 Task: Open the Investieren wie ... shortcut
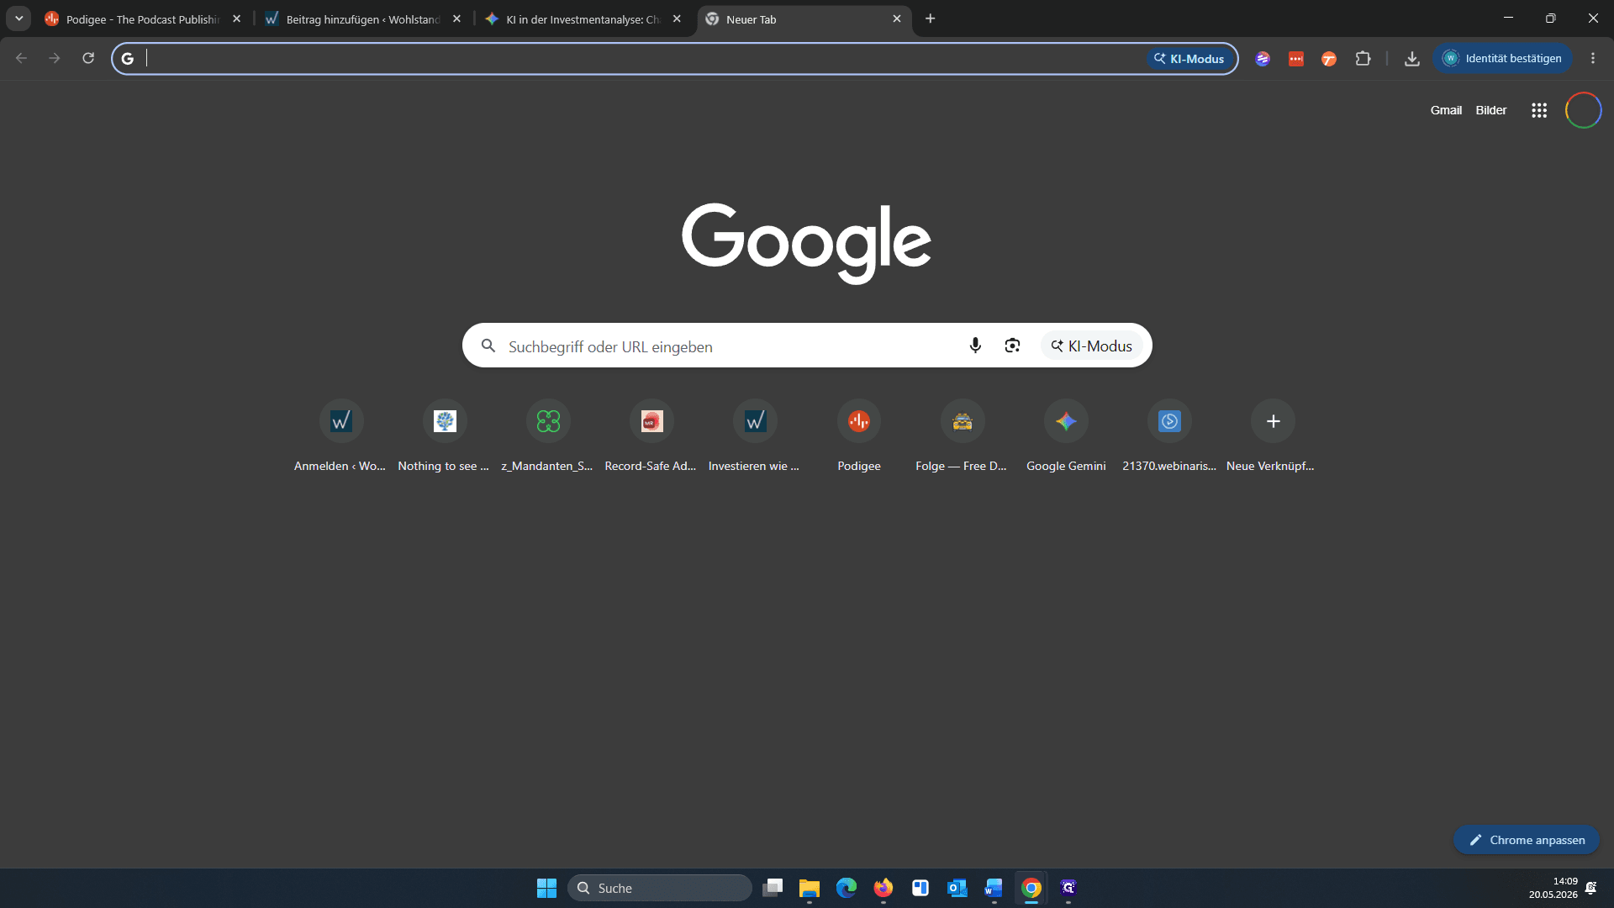[754, 436]
